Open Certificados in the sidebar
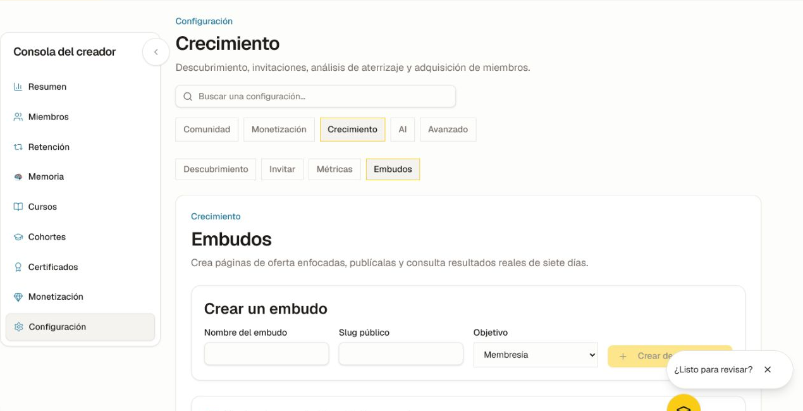Image resolution: width=803 pixels, height=411 pixels. coord(80,267)
